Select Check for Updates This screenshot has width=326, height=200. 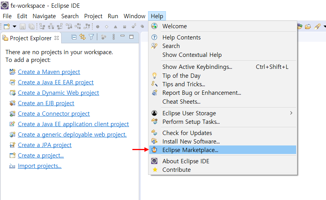[x=223, y=133]
